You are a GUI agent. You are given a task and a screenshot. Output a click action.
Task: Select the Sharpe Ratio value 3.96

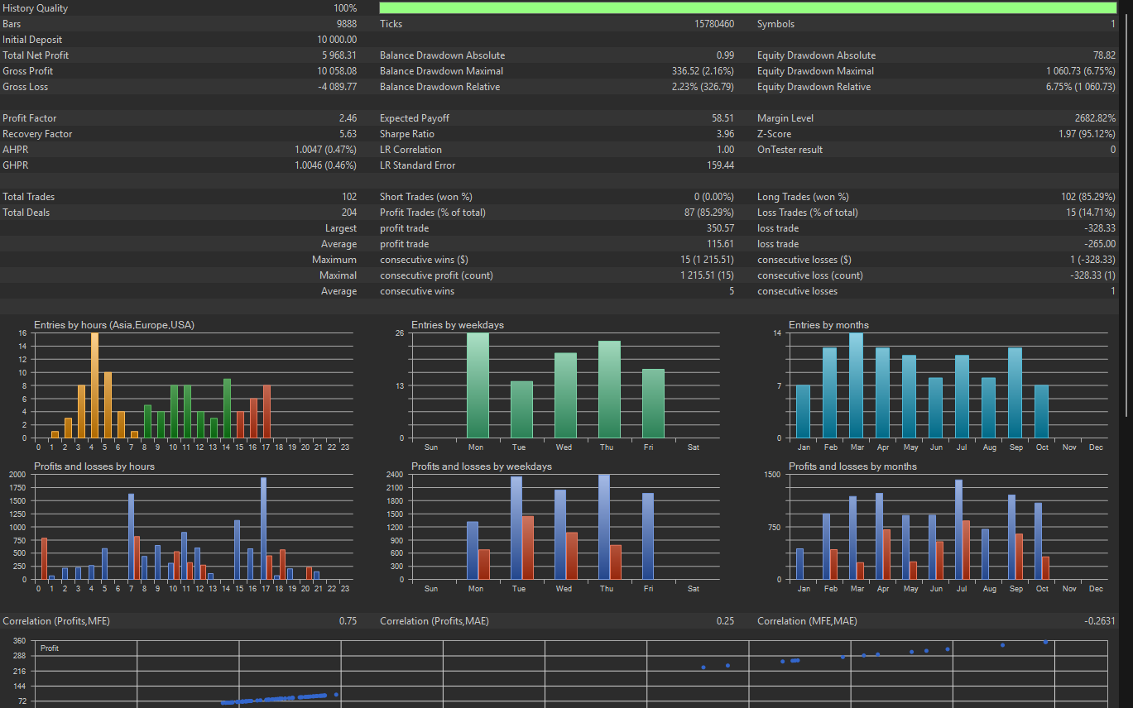725,134
